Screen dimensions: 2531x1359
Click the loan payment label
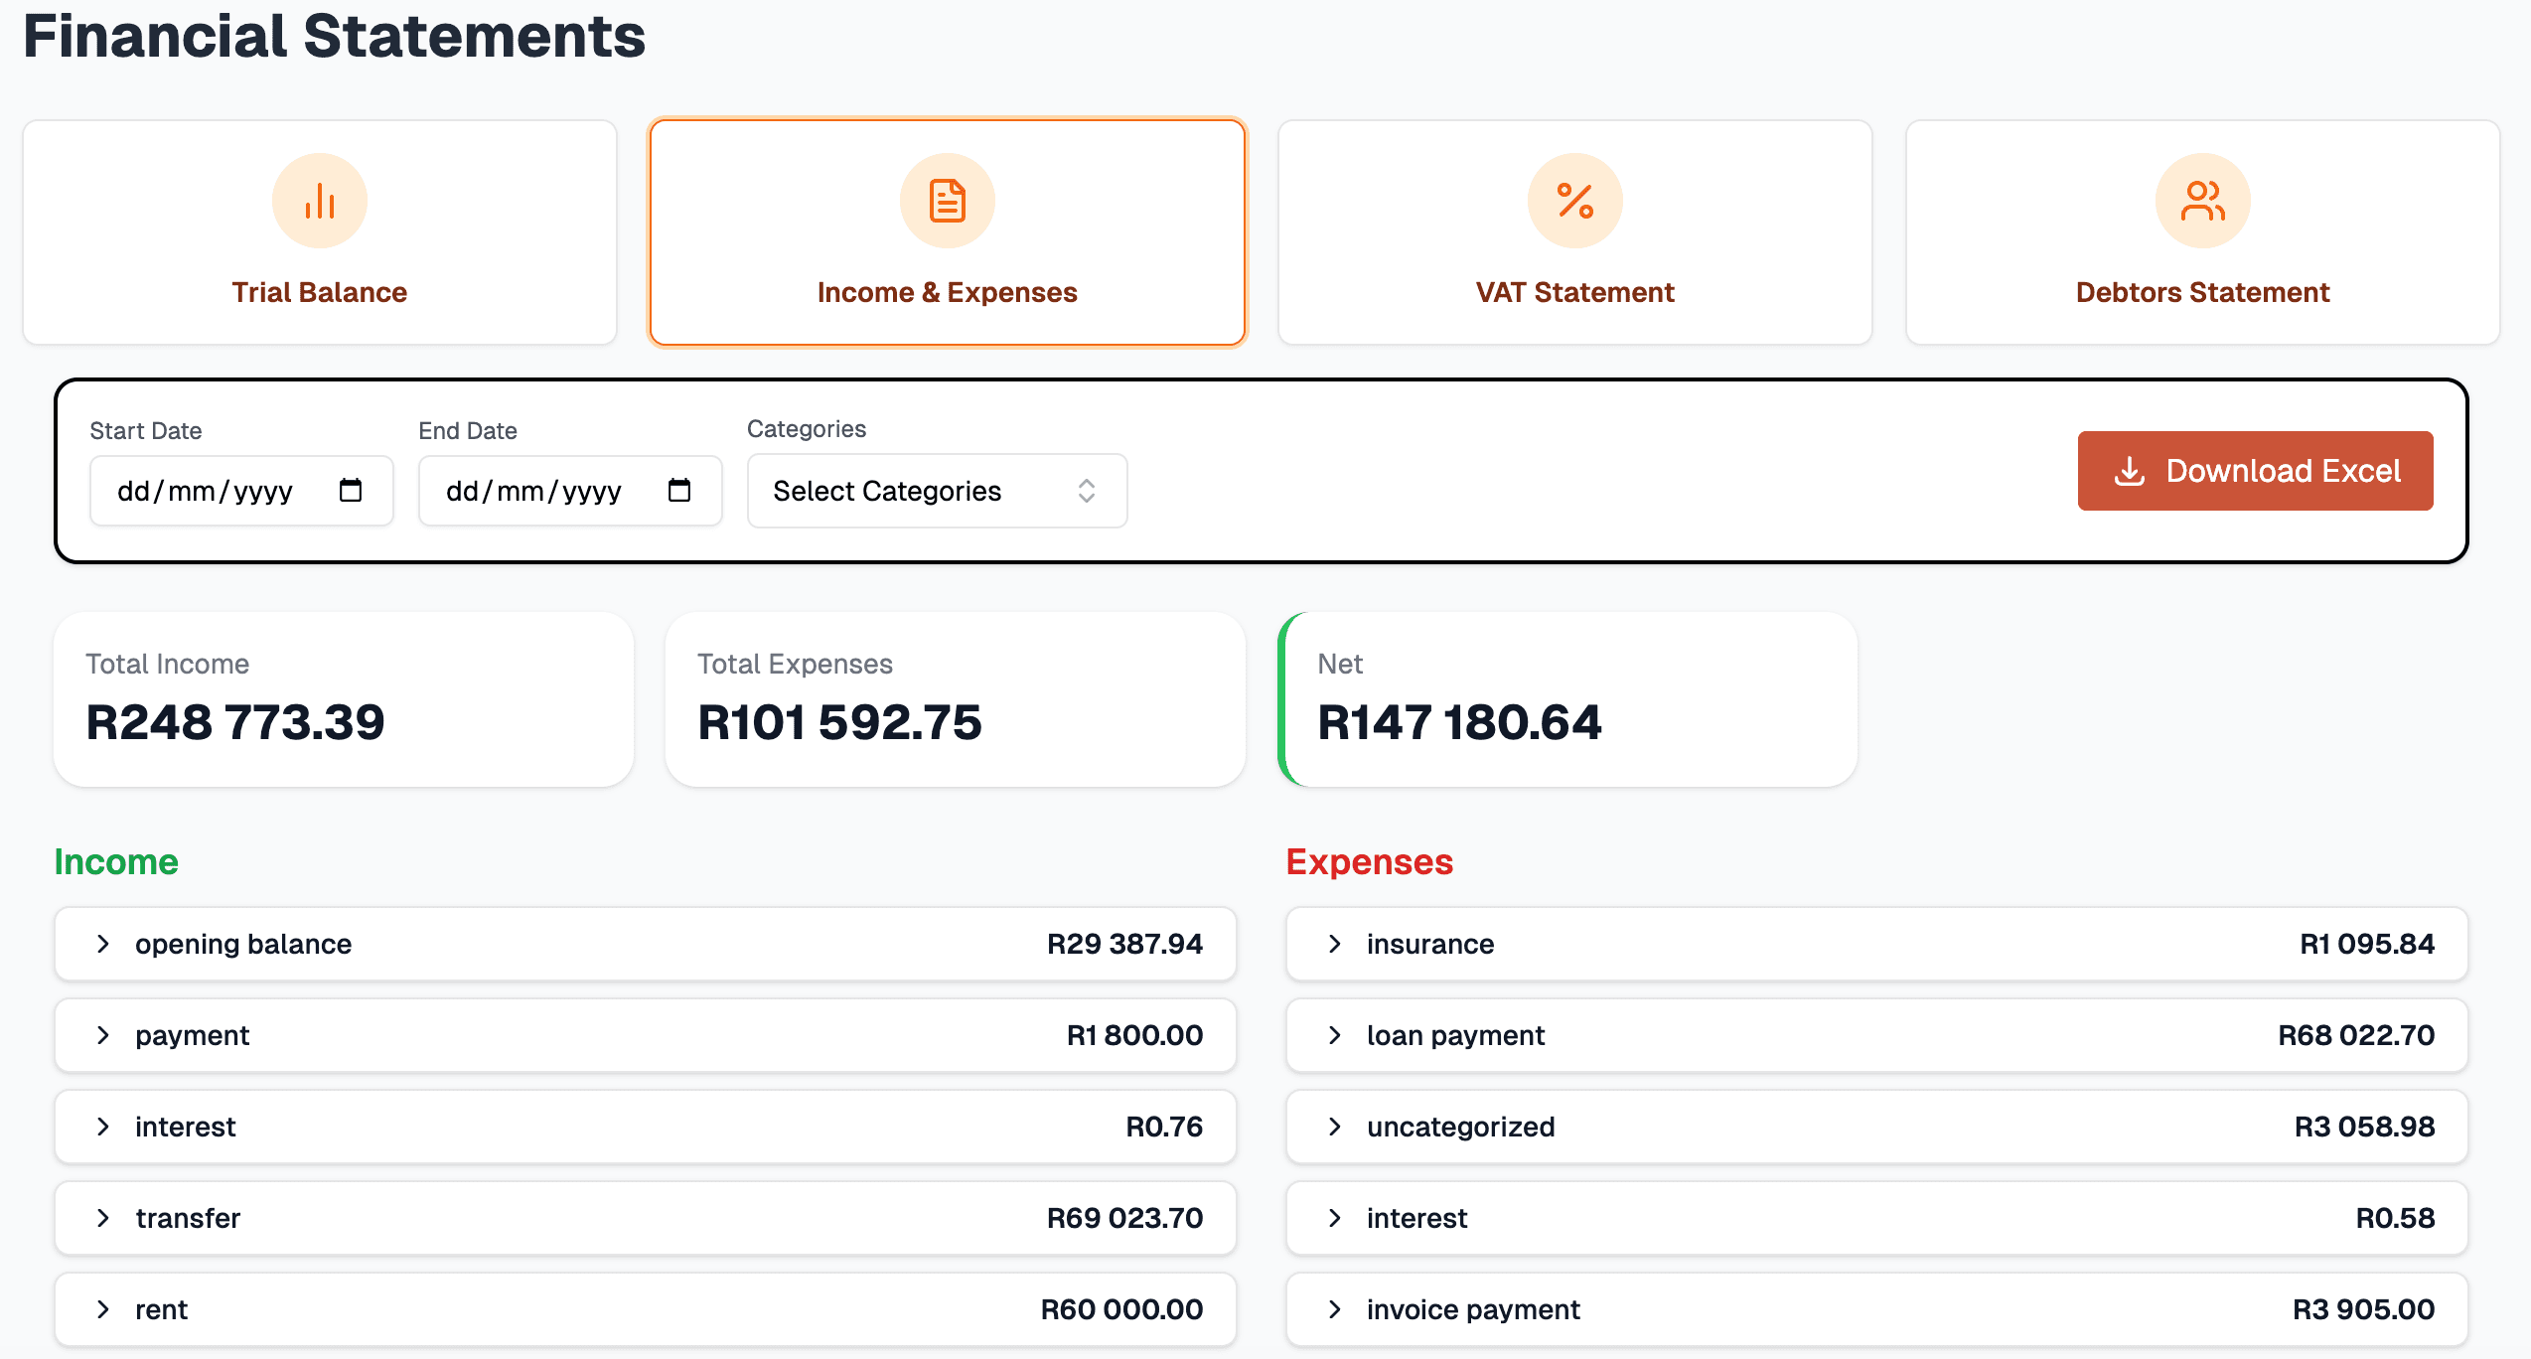coord(1455,1035)
